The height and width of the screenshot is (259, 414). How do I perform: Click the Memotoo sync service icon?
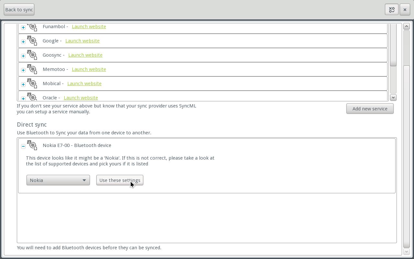point(32,69)
